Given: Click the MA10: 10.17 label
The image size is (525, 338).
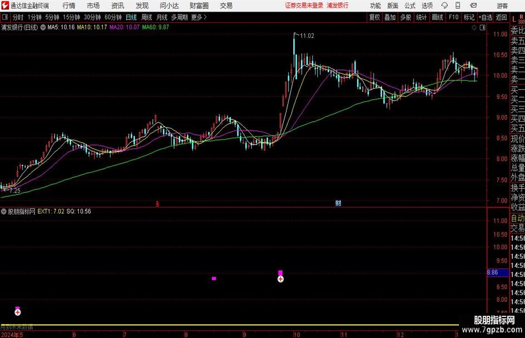Looking at the screenshot, I should click(92, 27).
